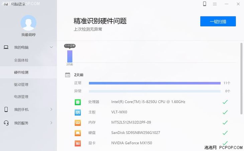Open 我的手机 sidebar entry label
Viewport: 244px width, 151px height.
[x=21, y=110]
